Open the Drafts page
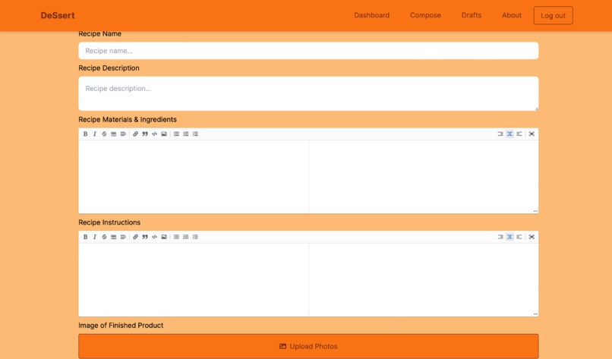Screen dimensions: 612x359 [471, 15]
